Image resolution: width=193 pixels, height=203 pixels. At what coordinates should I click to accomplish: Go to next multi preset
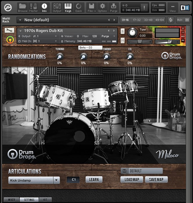[114, 20]
